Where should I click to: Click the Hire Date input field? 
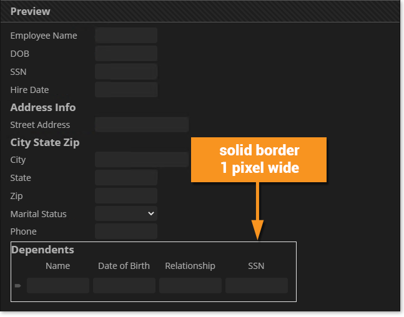[x=126, y=90]
